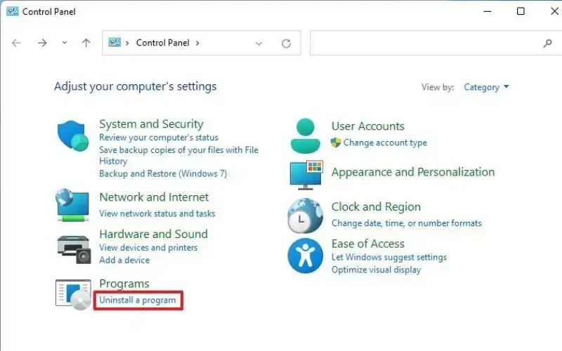Click the System and Security shield icon
The height and width of the screenshot is (351, 562).
pyautogui.click(x=73, y=135)
